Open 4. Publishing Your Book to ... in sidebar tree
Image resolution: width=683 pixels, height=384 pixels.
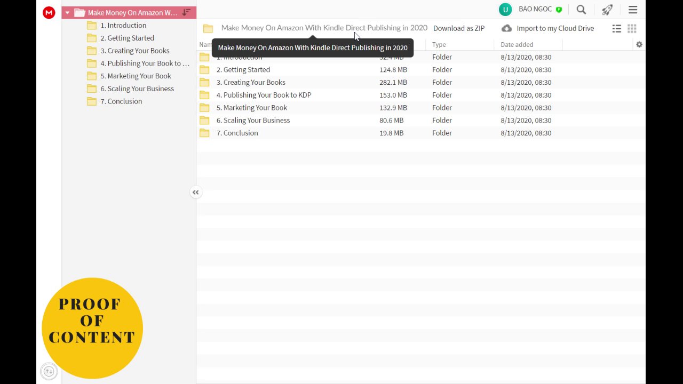[x=145, y=63]
